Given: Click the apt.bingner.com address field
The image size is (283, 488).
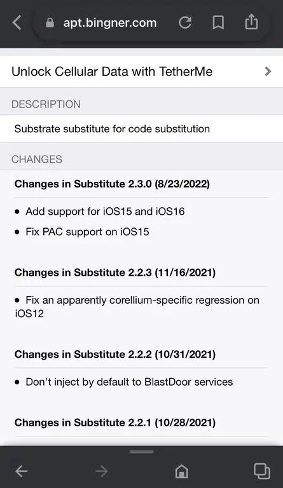Looking at the screenshot, I should tap(110, 23).
